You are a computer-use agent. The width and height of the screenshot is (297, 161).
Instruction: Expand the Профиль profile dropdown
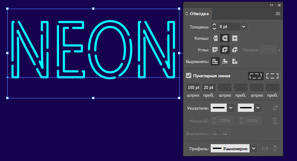tap(254, 148)
